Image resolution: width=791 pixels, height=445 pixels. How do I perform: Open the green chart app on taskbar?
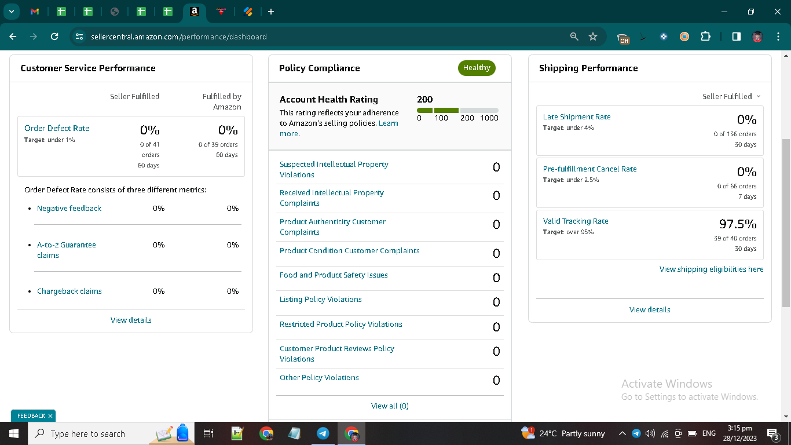pyautogui.click(x=237, y=433)
